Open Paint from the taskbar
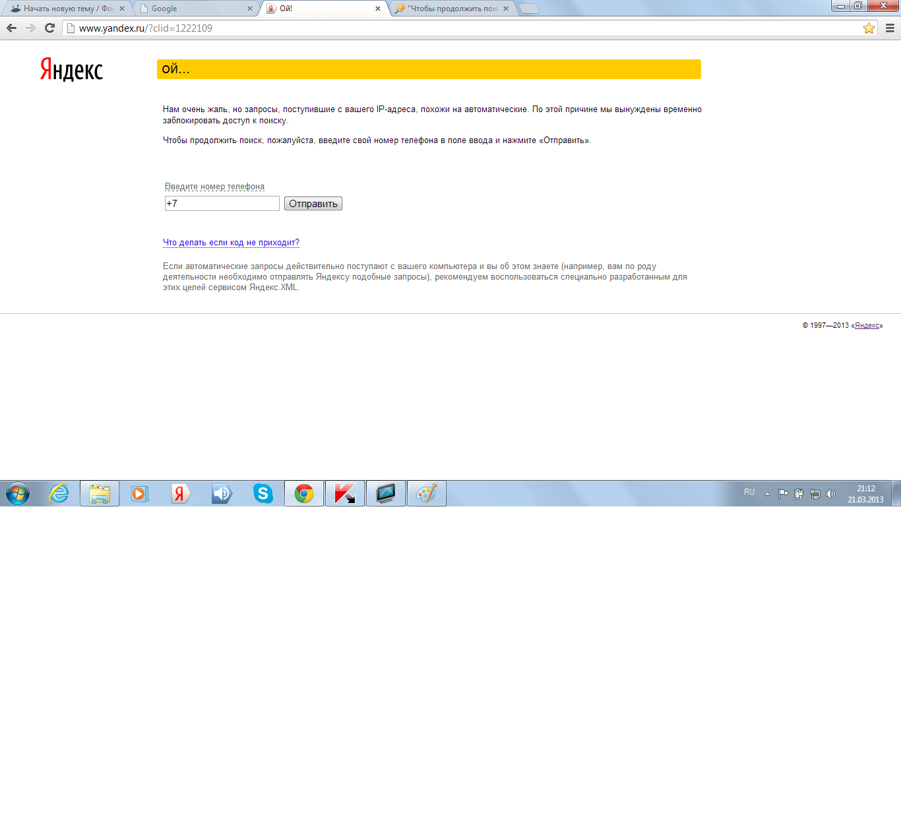Viewport: 901px width, 821px height. (x=427, y=493)
